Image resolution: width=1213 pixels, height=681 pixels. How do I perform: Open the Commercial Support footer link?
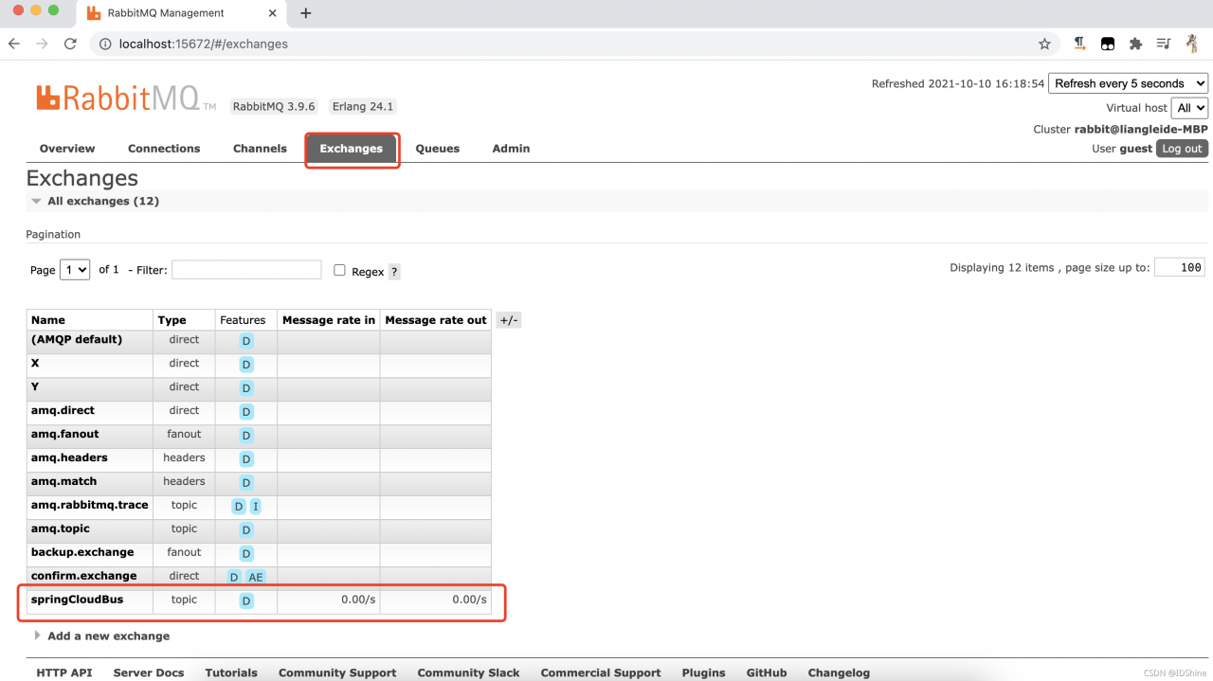coord(601,672)
